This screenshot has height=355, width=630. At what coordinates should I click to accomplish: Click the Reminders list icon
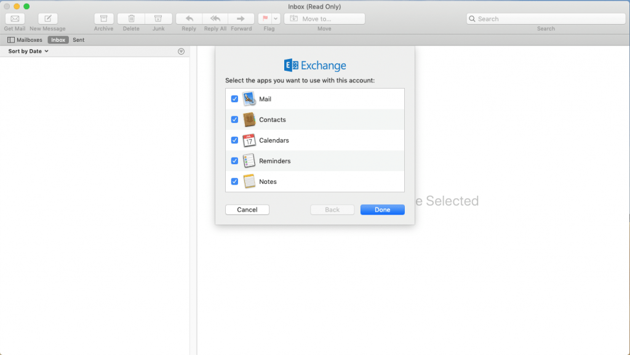249,161
